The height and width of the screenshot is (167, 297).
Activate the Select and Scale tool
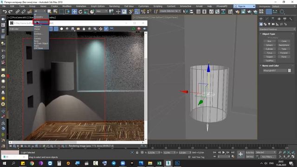click(86, 12)
